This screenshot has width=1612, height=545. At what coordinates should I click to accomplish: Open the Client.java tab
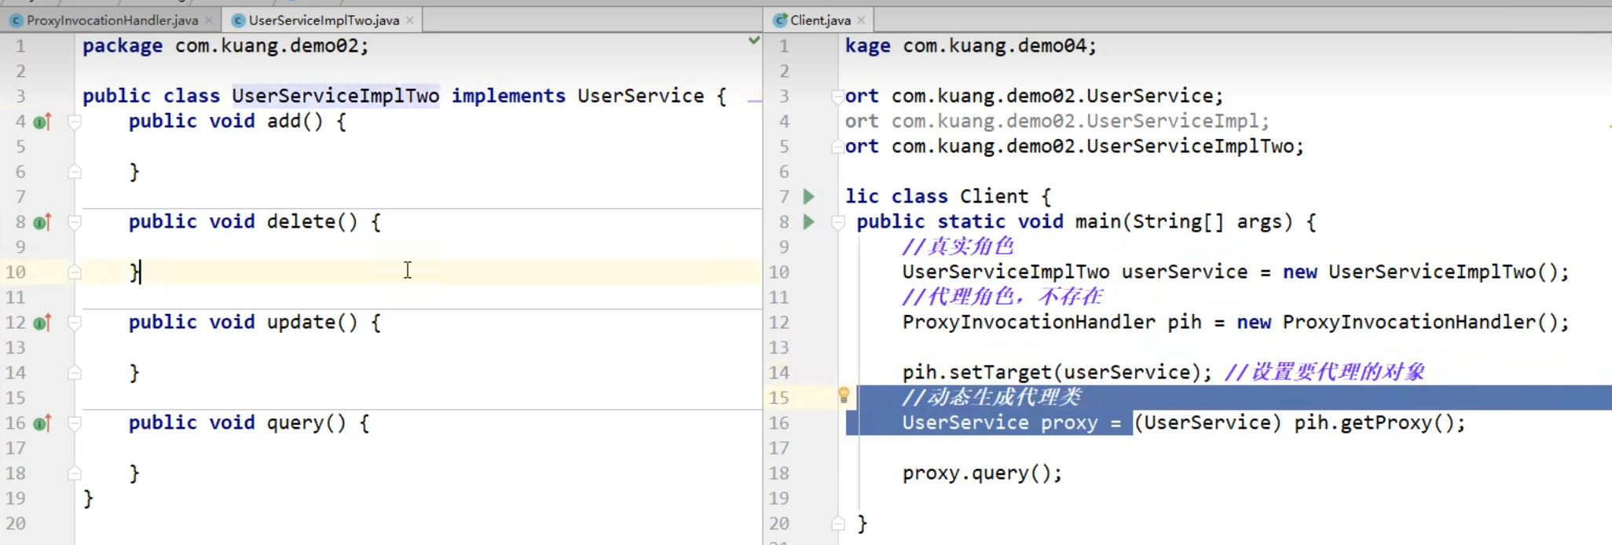click(820, 20)
